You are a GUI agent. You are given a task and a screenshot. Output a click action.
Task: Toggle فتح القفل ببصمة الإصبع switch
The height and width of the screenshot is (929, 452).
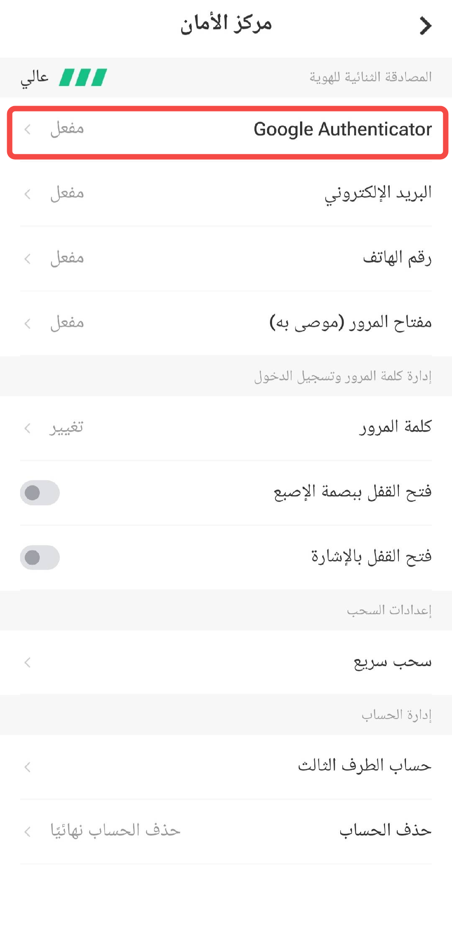[40, 493]
